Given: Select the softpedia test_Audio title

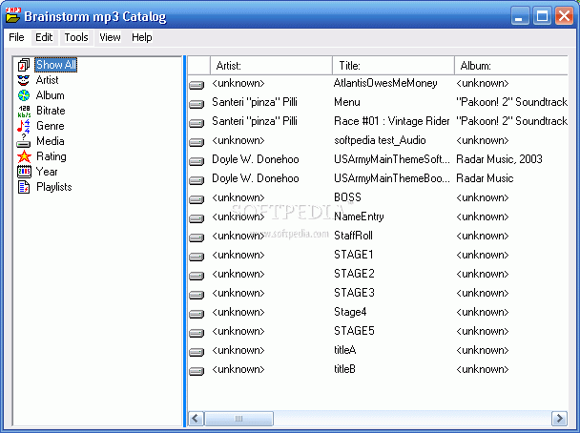Looking at the screenshot, I should (380, 140).
